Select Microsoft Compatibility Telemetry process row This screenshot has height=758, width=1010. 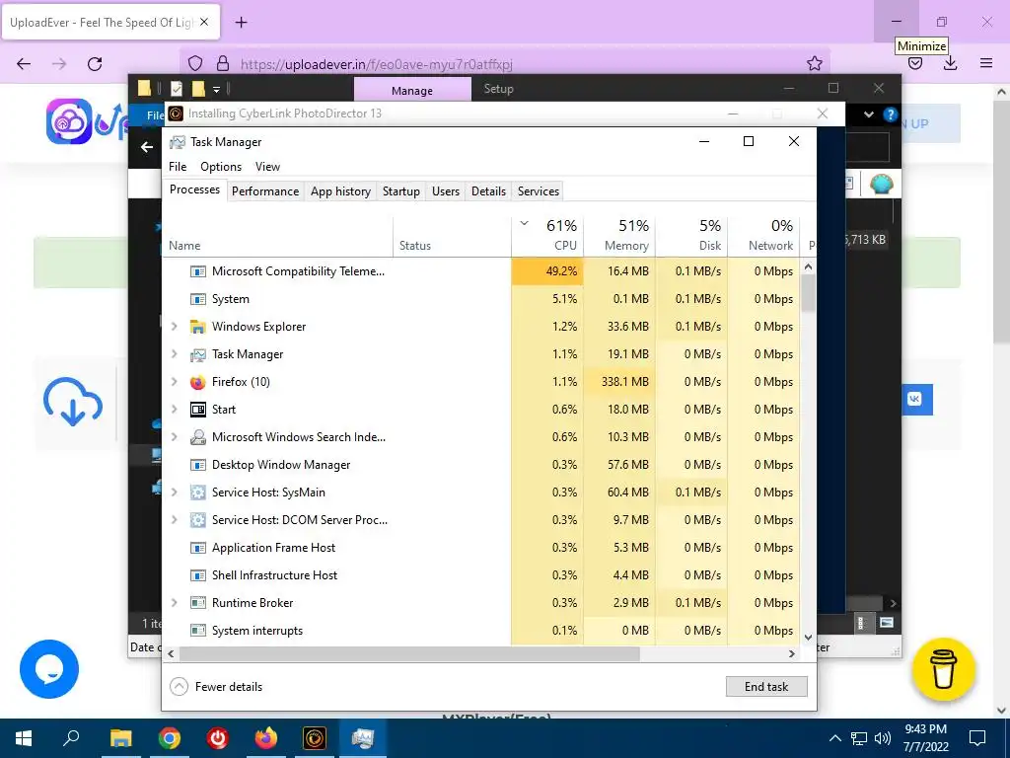point(480,271)
